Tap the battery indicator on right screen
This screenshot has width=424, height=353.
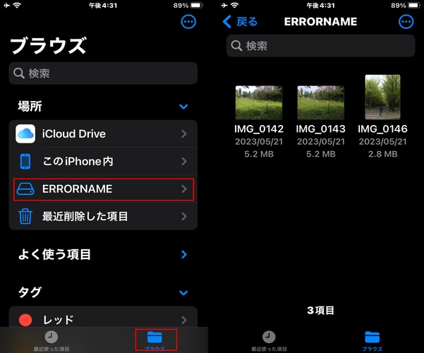(x=414, y=6)
